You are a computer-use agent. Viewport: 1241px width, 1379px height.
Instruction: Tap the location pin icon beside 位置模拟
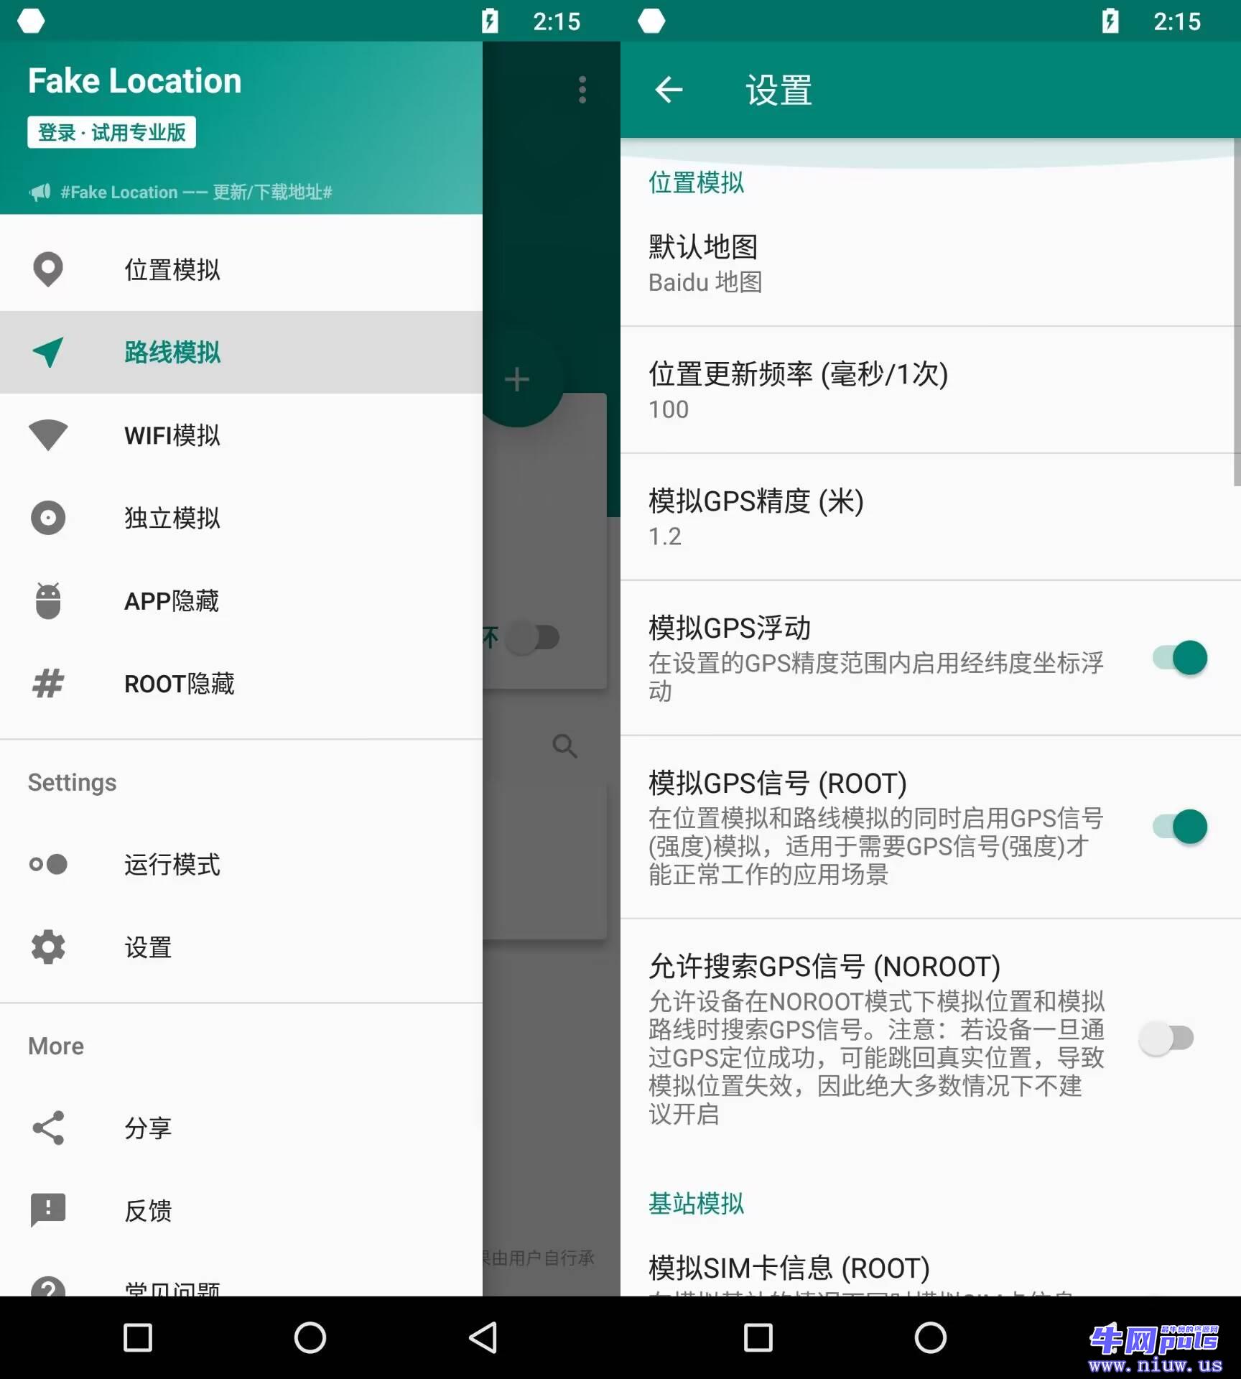48,269
